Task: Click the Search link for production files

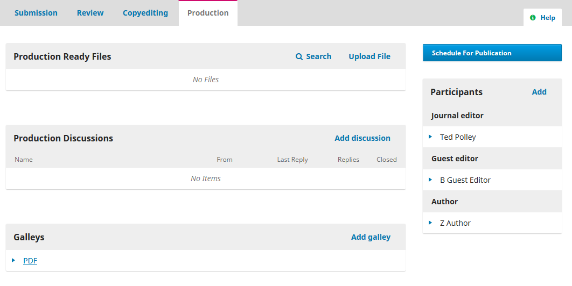Action: (313, 56)
